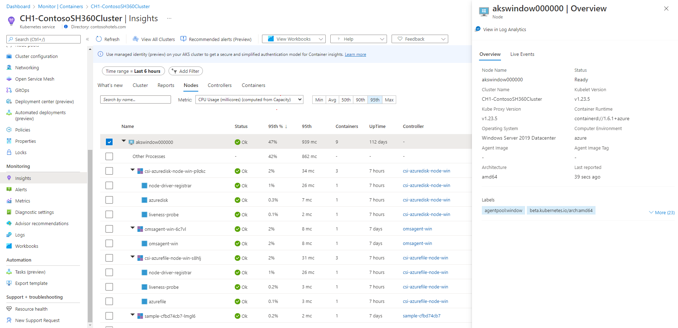Collapse the csi-azuredisk-node-win-p9zkc tree row

[x=132, y=170]
